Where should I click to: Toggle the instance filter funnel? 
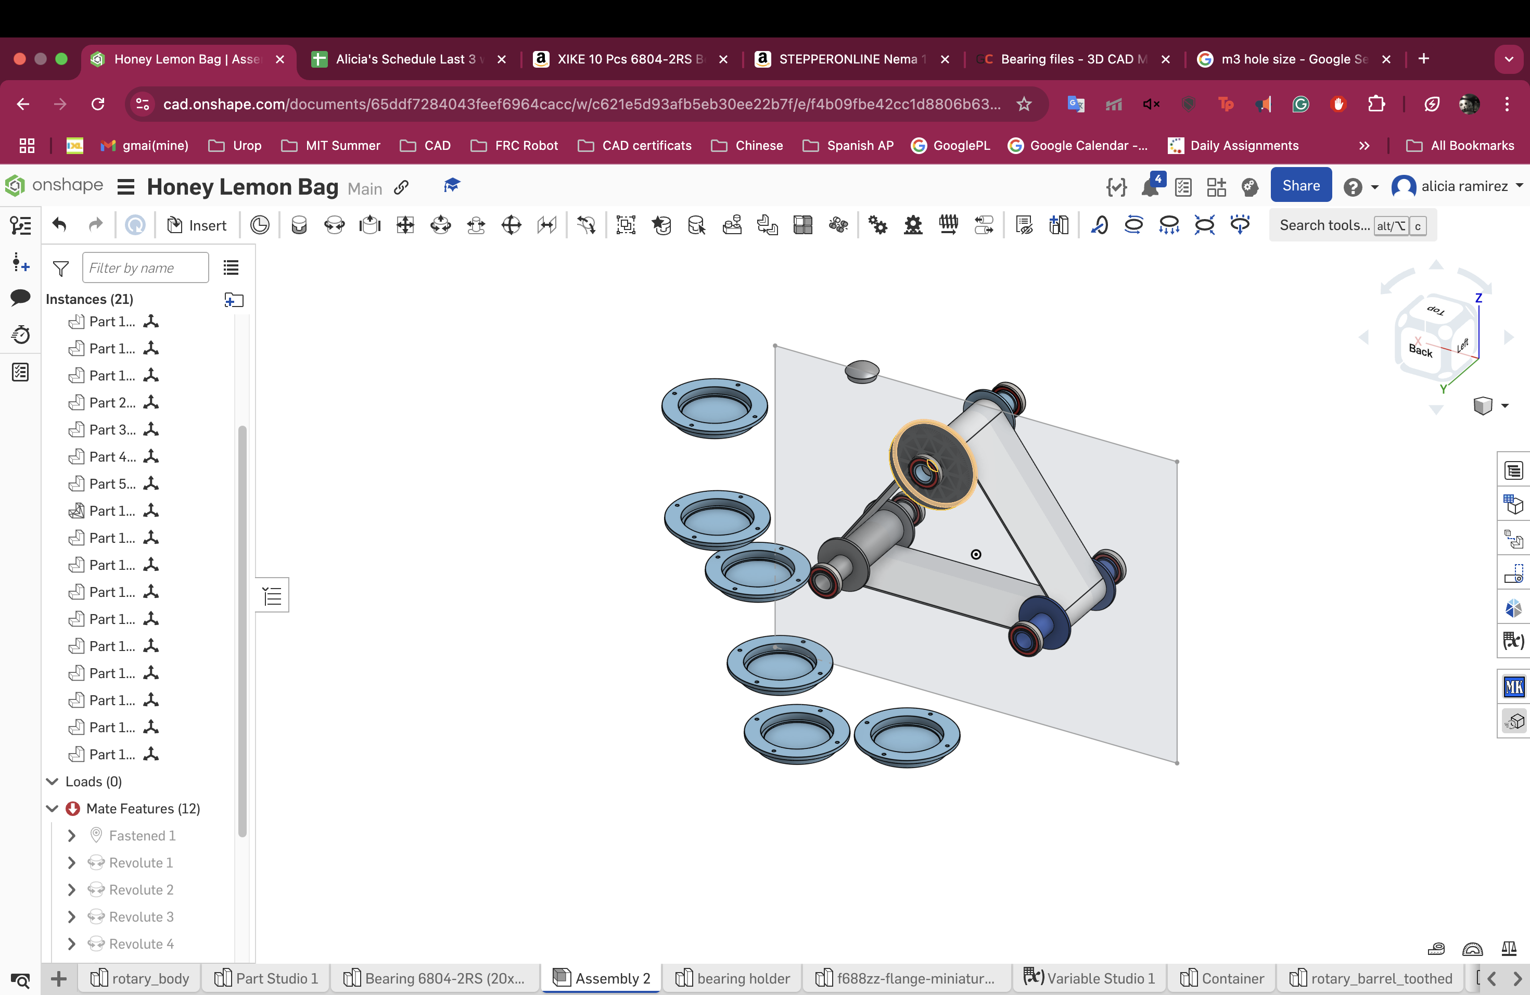tap(60, 268)
